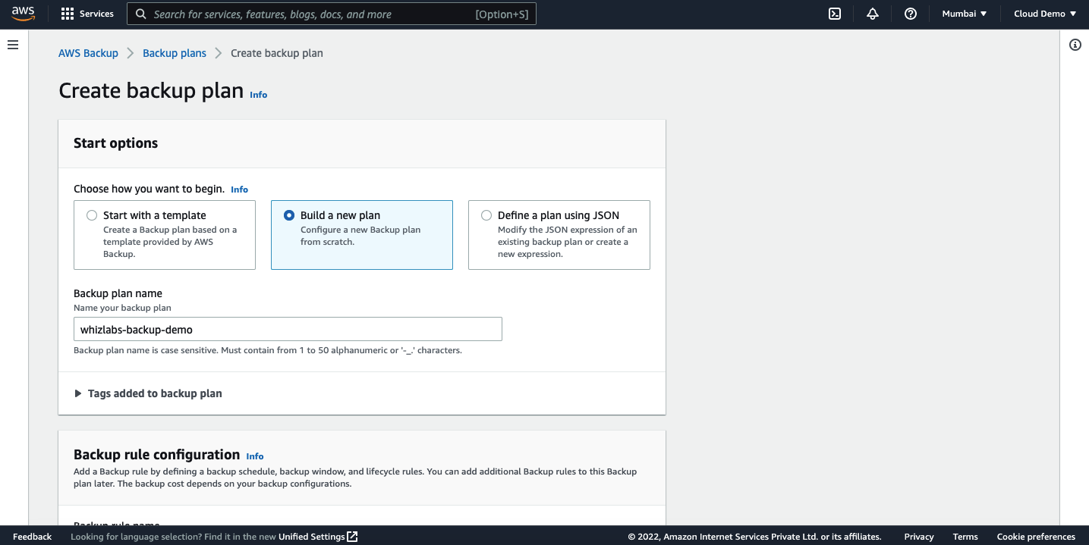This screenshot has width=1089, height=545.
Task: Go to AWS Backup breadcrumb
Action: coord(88,53)
